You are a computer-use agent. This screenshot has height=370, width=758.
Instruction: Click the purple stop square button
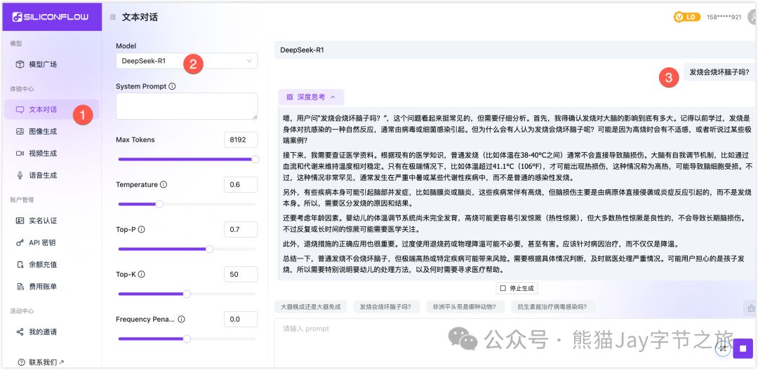(x=743, y=348)
